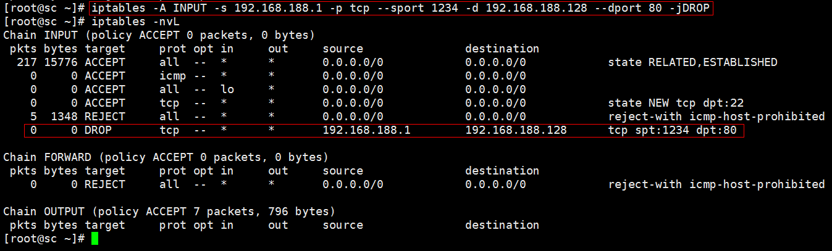Click the green terminal cursor block
The width and height of the screenshot is (832, 251).
pyautogui.click(x=95, y=239)
